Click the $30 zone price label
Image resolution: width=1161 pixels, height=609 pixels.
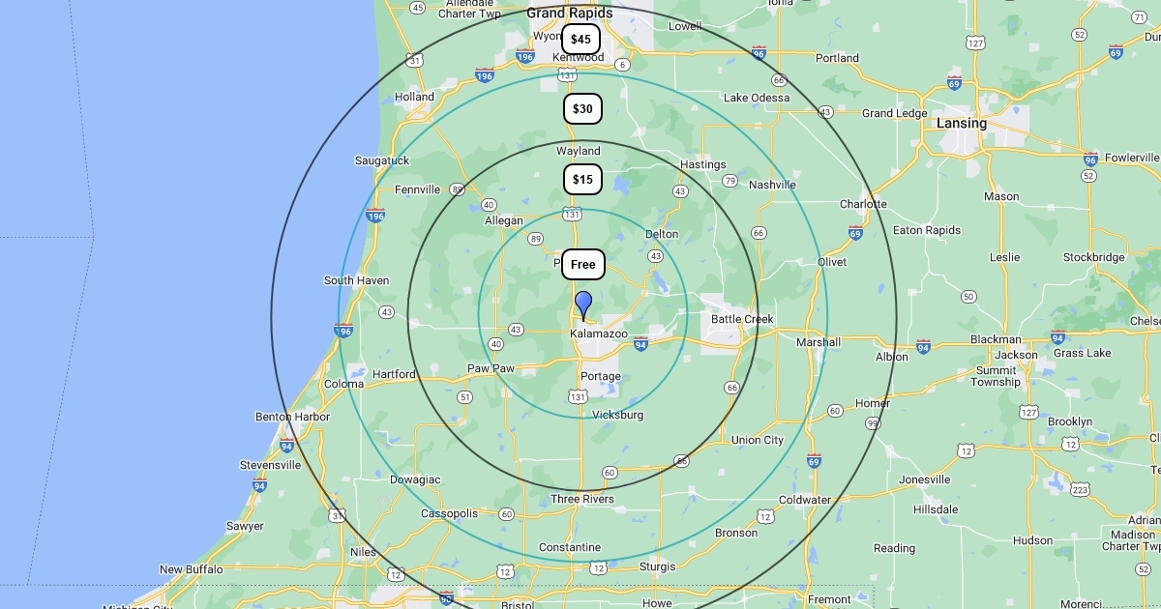(x=582, y=109)
